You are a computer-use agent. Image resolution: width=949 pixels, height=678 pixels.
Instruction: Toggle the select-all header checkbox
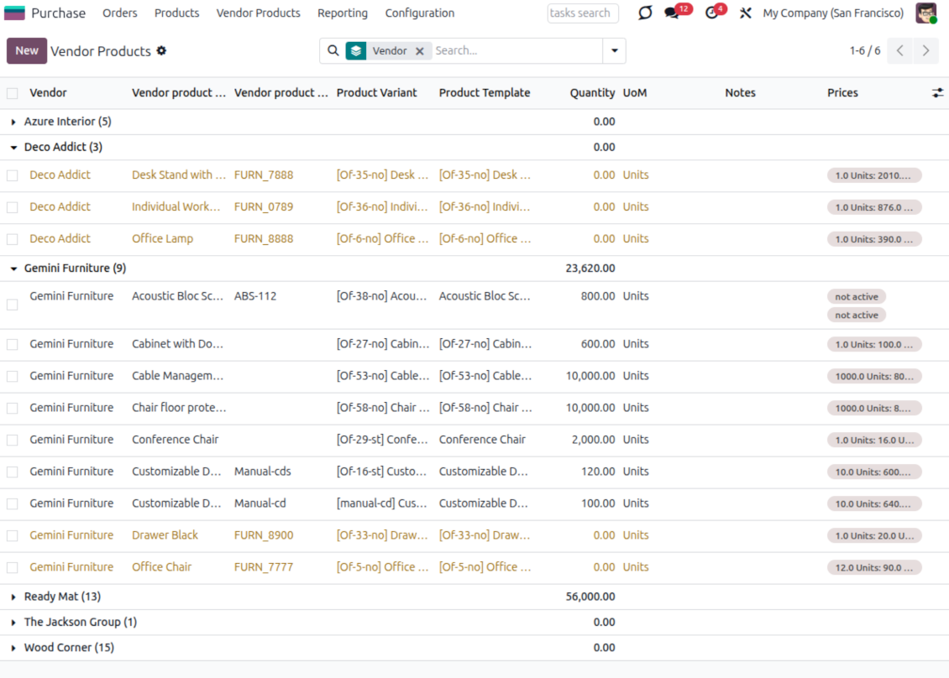pos(13,93)
